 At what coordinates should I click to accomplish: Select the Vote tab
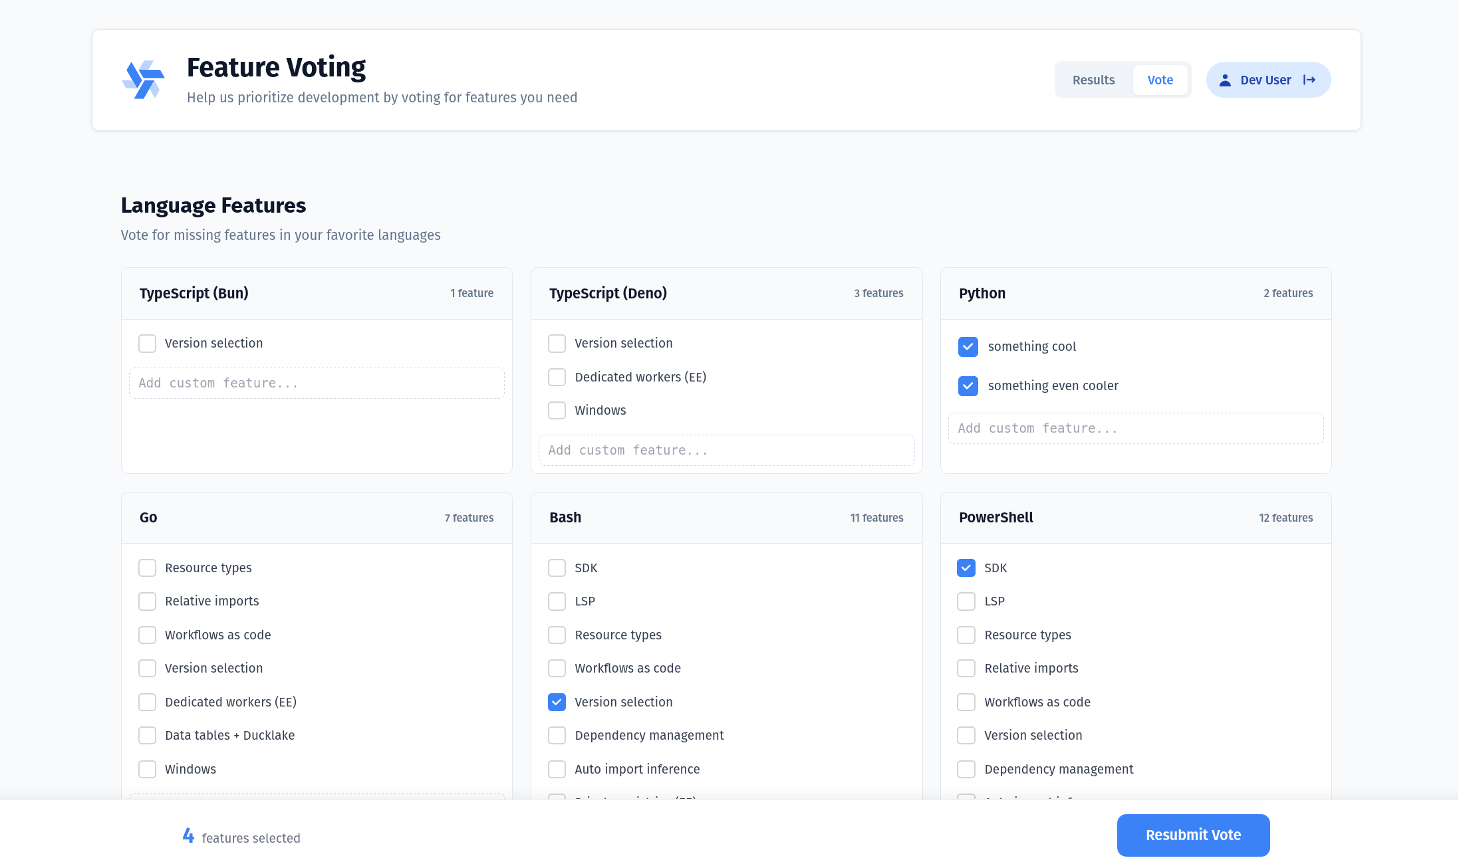(1160, 80)
